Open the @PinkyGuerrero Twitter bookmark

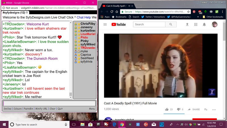[179, 17]
